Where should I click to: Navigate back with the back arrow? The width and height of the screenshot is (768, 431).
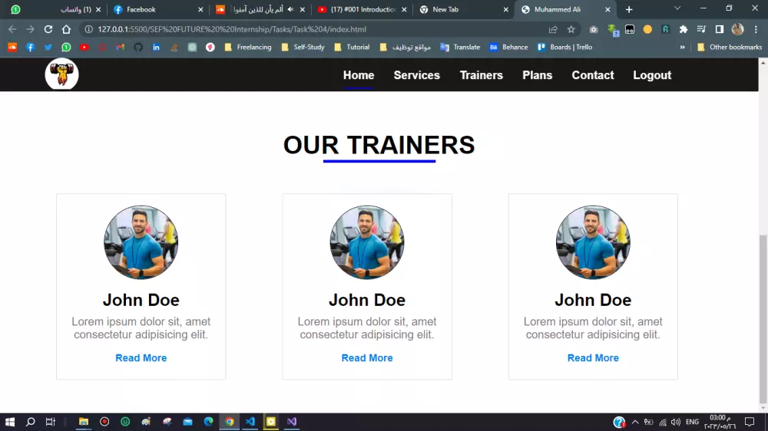pyautogui.click(x=12, y=29)
